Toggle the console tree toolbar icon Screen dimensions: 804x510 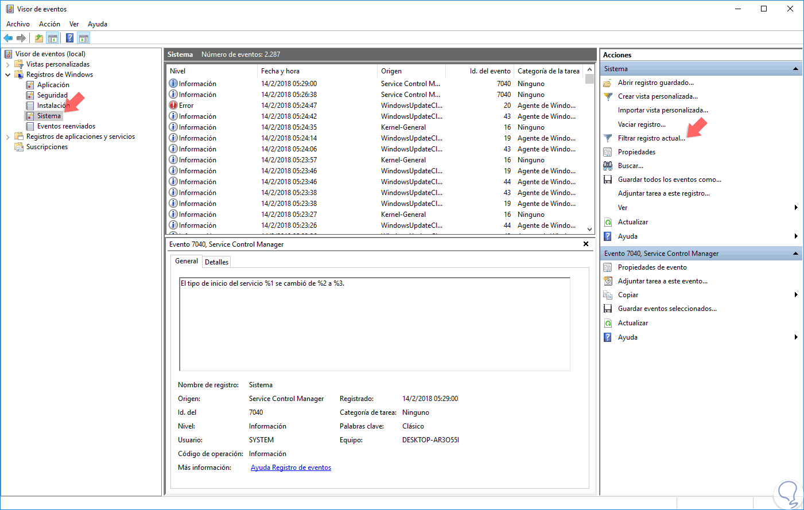click(52, 38)
